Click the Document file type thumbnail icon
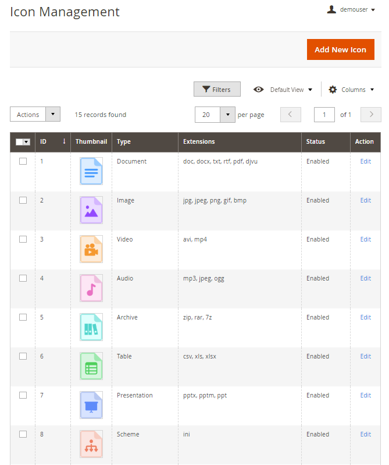This screenshot has height=465, width=389. (91, 171)
